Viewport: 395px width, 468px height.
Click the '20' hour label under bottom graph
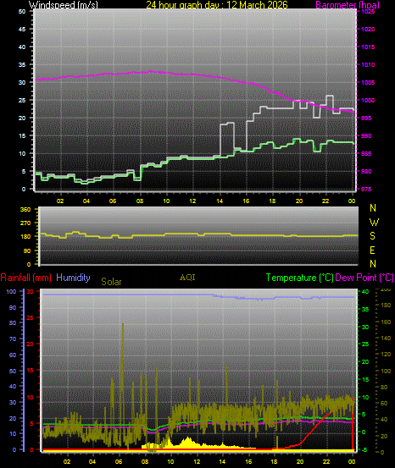coord(300,461)
